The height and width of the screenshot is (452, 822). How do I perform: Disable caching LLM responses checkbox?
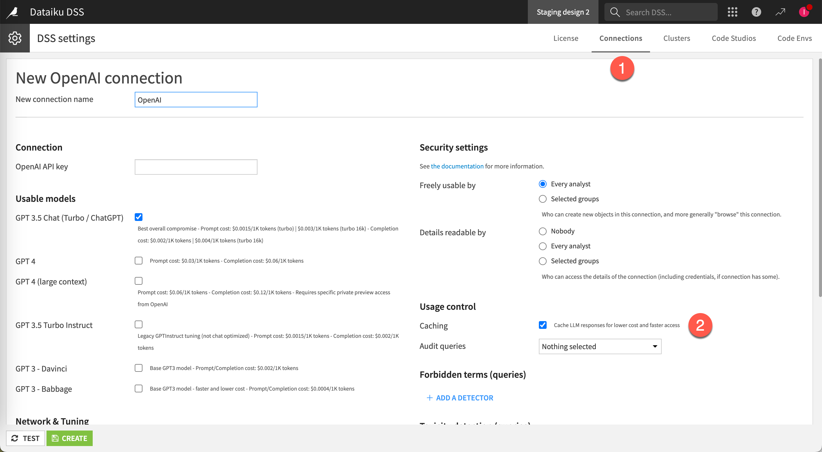543,324
